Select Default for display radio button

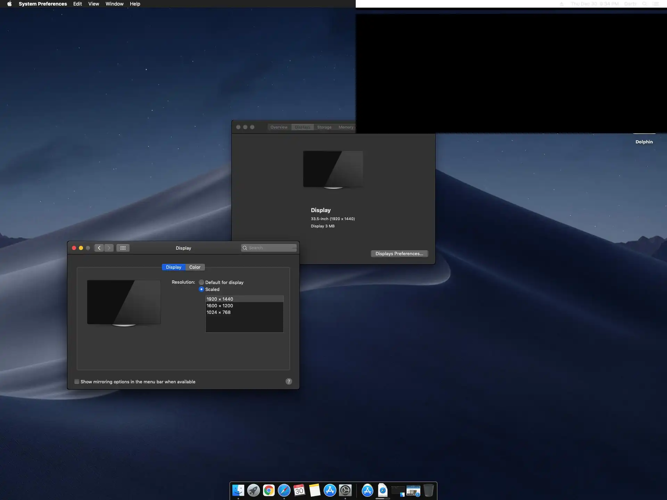coord(201,282)
